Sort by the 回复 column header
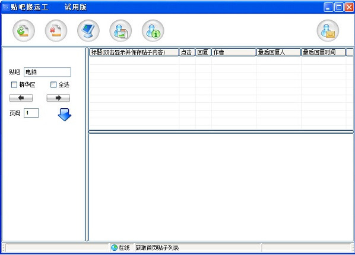This screenshot has width=355, height=255. pos(203,52)
